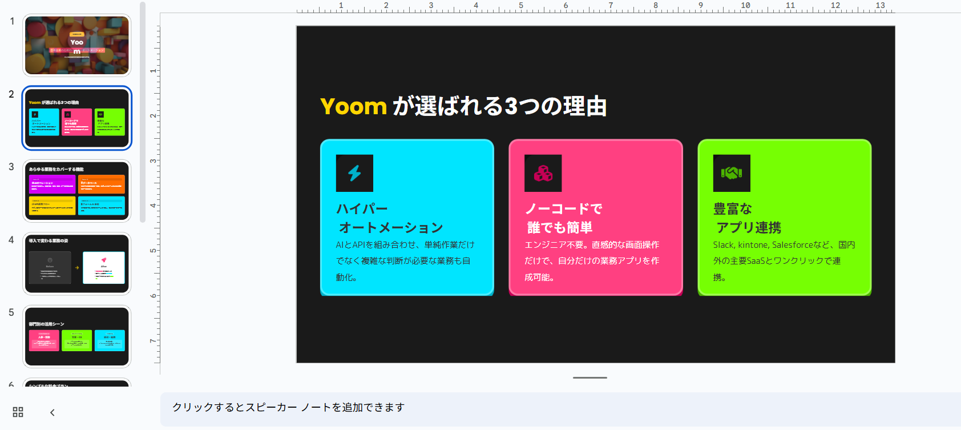
Task: Select the cubes icon in pink card
Action: [x=543, y=173]
